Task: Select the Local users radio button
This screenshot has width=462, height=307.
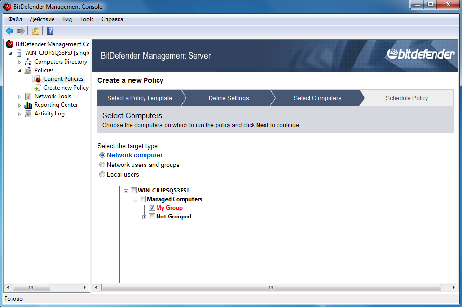Action: point(102,175)
